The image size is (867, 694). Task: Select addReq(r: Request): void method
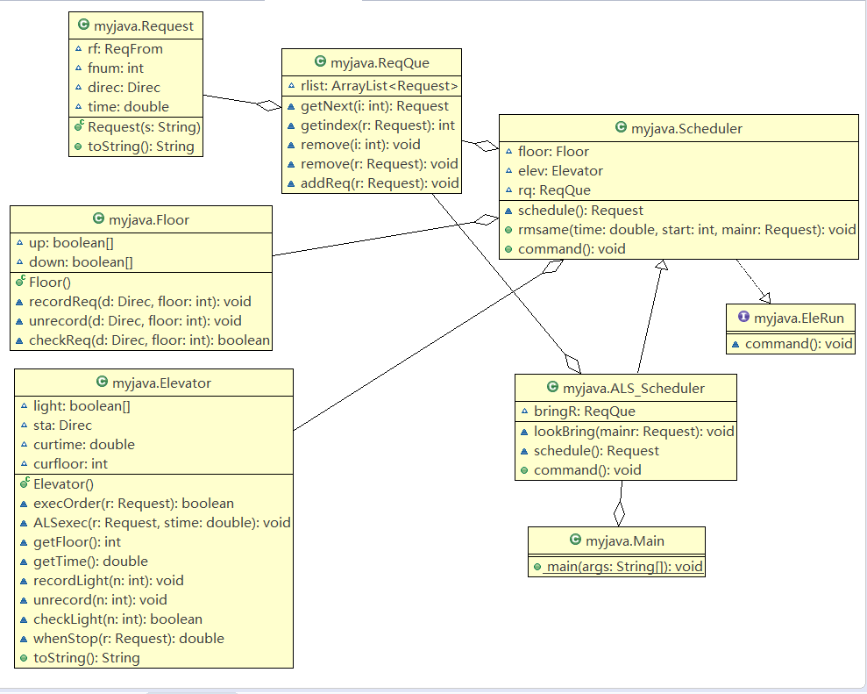point(380,183)
